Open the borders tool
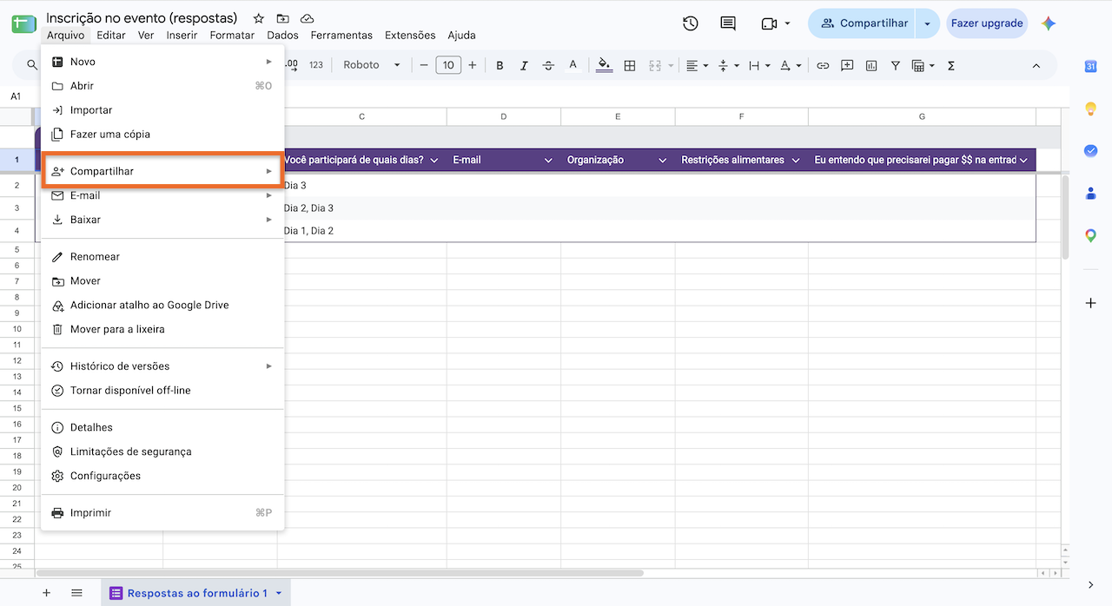The height and width of the screenshot is (606, 1112). point(630,65)
